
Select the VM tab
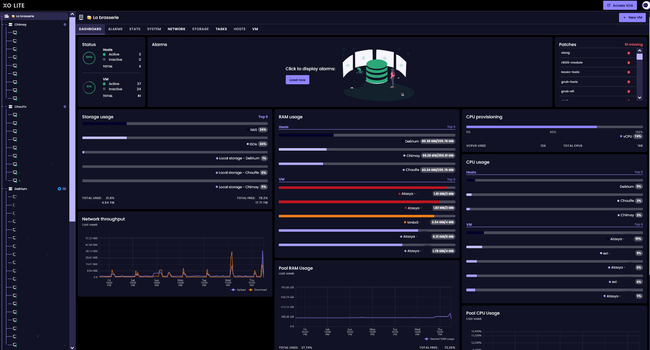coord(255,29)
